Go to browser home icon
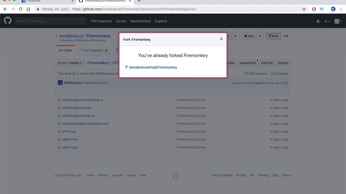Viewport: 346px width, 194px height. pyautogui.click(x=28, y=9)
